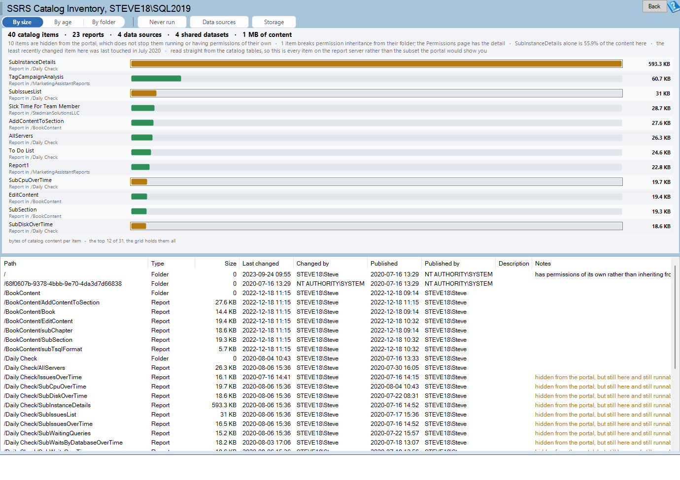Switch to the By age view
This screenshot has height=480, width=680.
click(63, 22)
